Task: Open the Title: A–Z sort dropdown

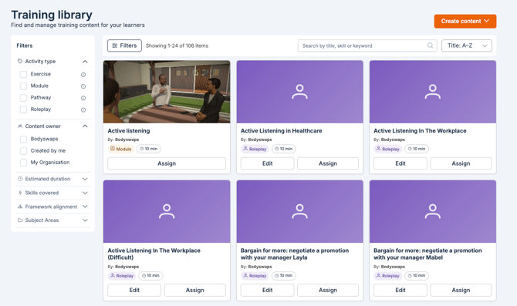Action: (467, 45)
